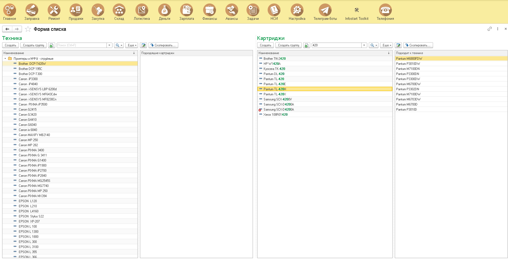Go back with the left arrow button
The width and height of the screenshot is (508, 260).
point(7,29)
